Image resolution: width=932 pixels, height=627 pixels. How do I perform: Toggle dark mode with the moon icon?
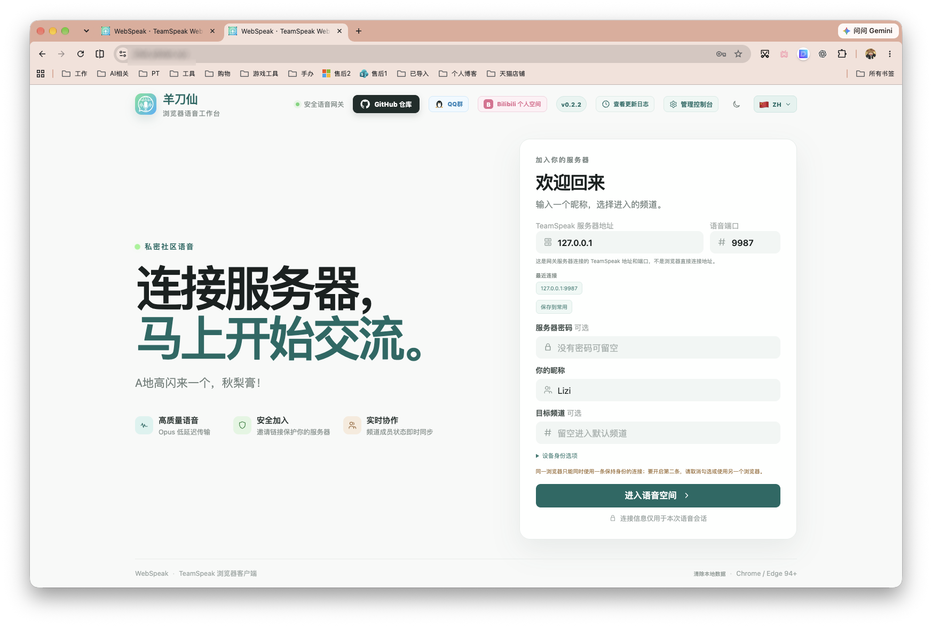point(737,104)
